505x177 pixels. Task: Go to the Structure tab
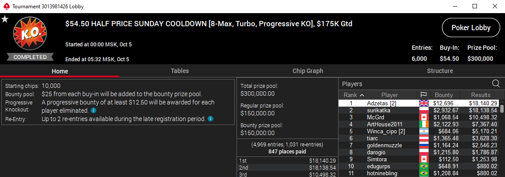[x=440, y=71]
